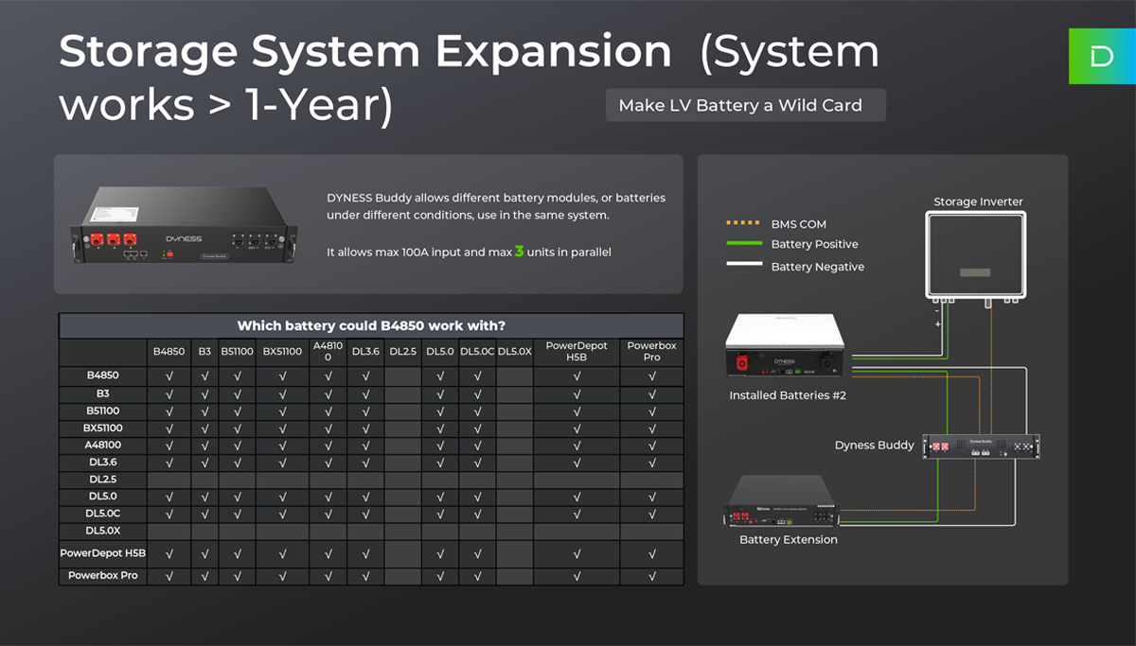This screenshot has height=646, width=1136.
Task: Click the BX51100 row label
Action: click(x=102, y=428)
